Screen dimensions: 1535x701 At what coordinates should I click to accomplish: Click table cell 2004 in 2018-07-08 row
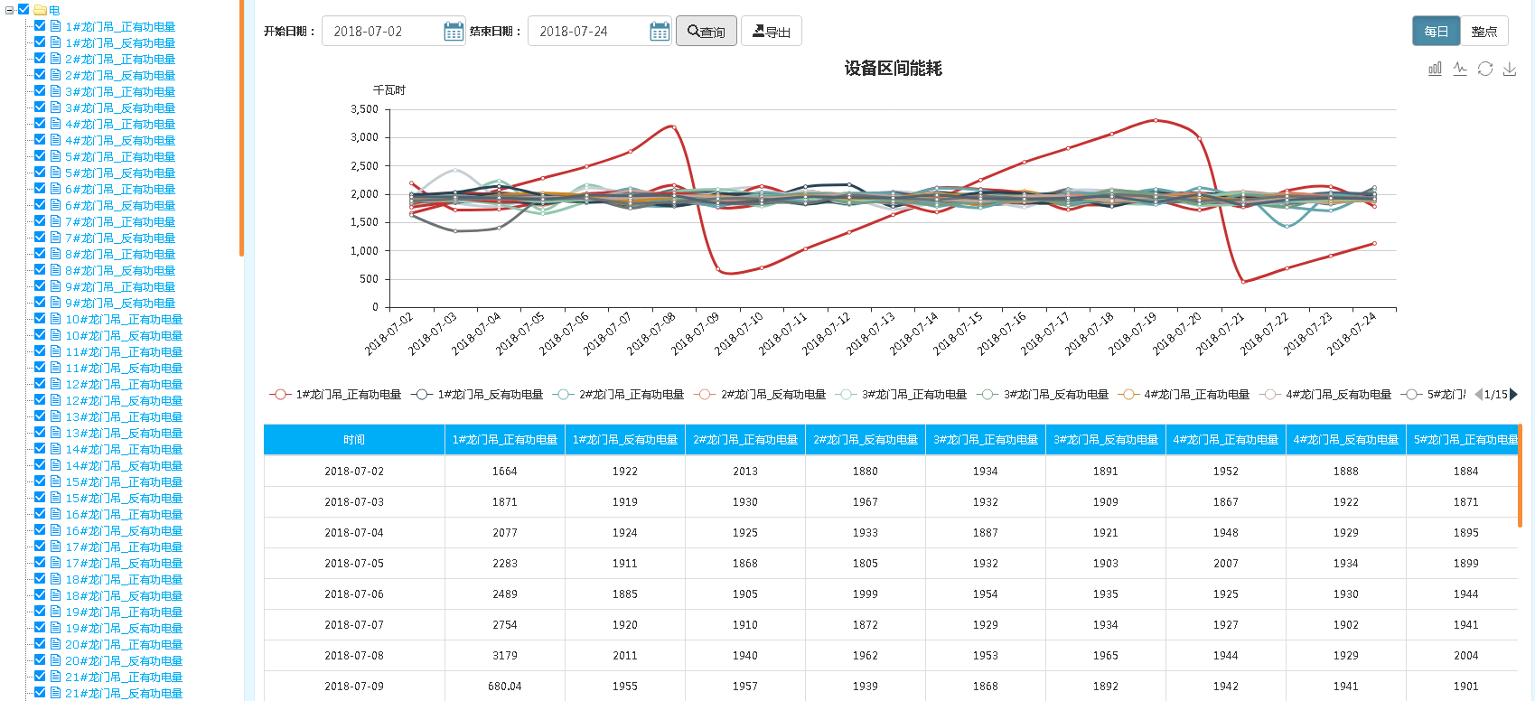click(1466, 656)
